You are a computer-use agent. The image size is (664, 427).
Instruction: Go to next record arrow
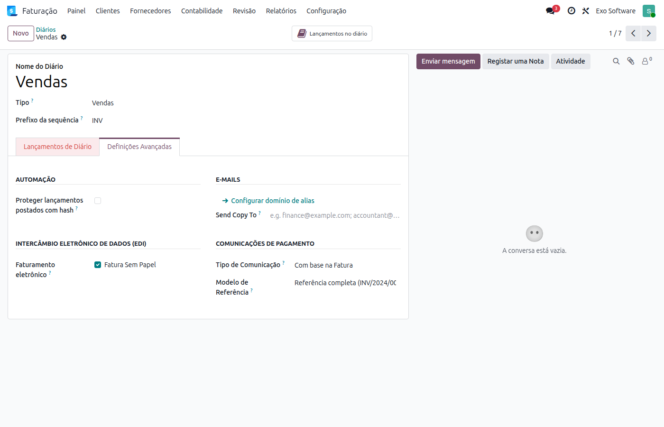[649, 33]
